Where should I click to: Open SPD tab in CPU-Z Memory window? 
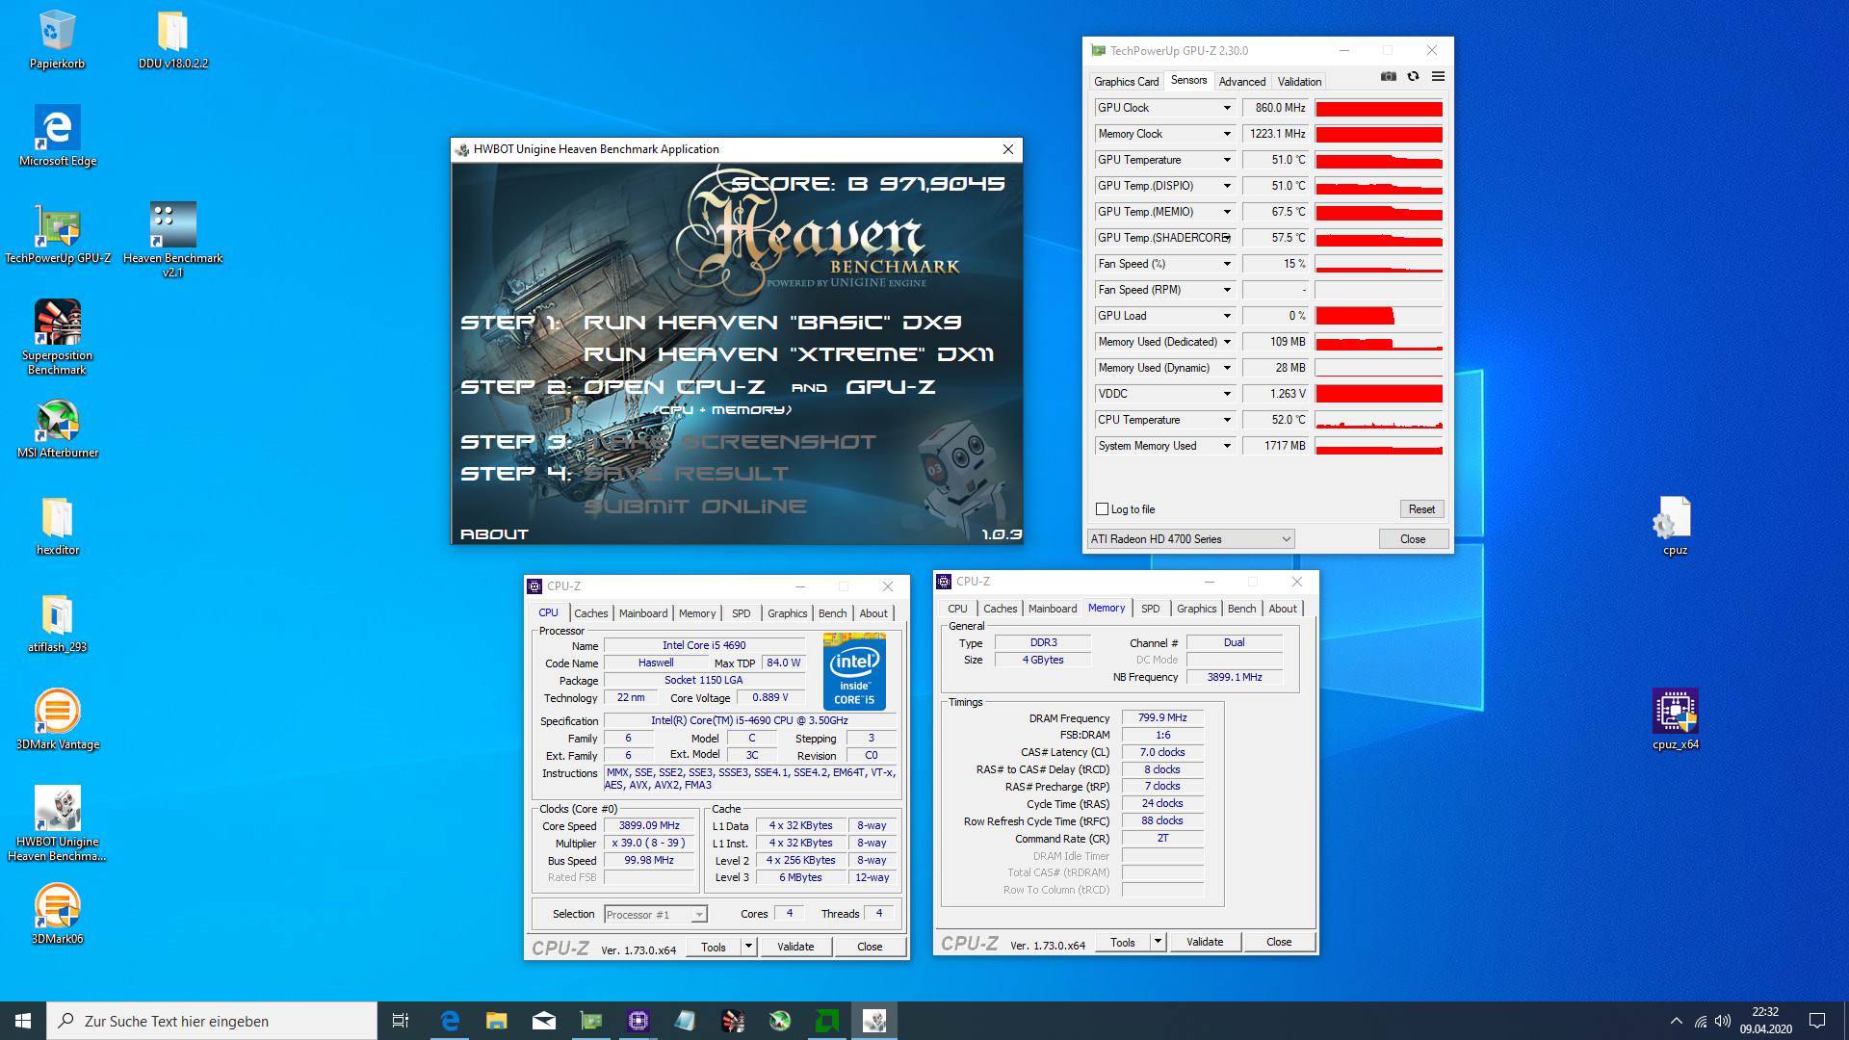tap(1150, 609)
